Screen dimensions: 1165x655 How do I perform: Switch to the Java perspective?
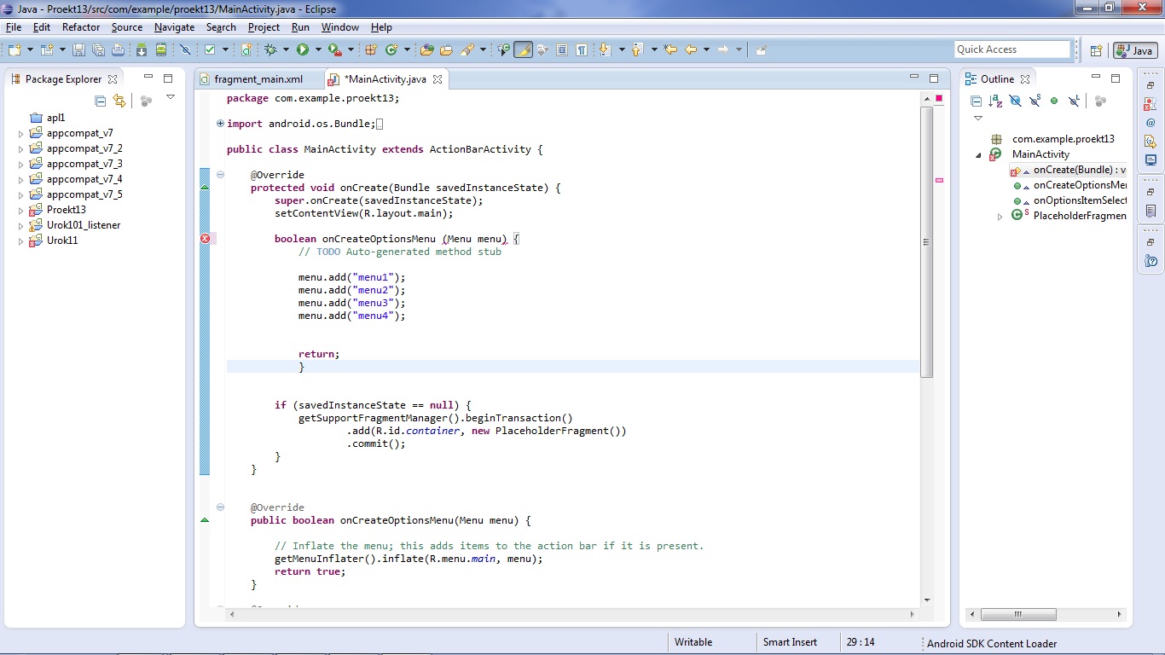(1134, 50)
